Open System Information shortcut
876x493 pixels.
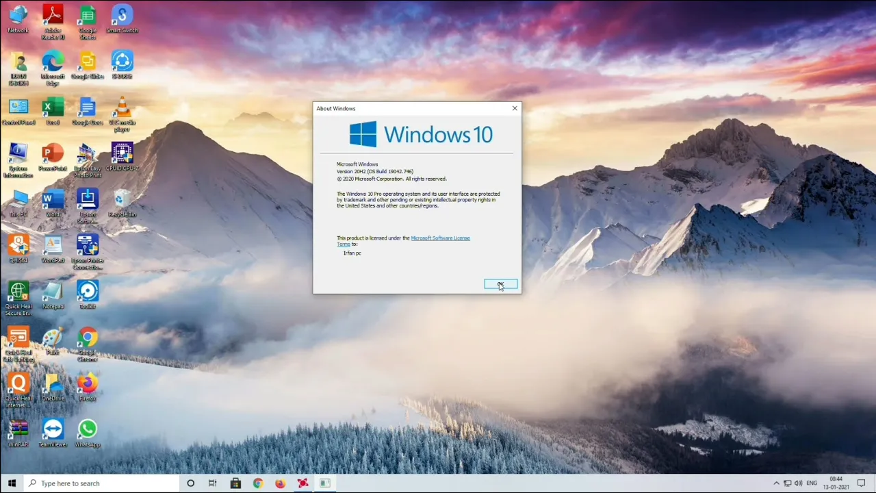click(x=18, y=160)
